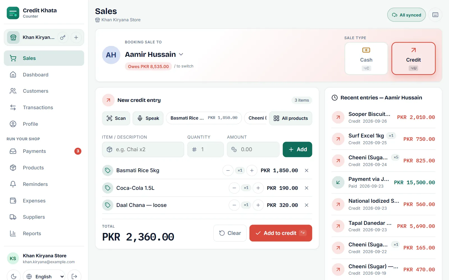
Task: Focus the quantity input field
Action: coord(205,150)
